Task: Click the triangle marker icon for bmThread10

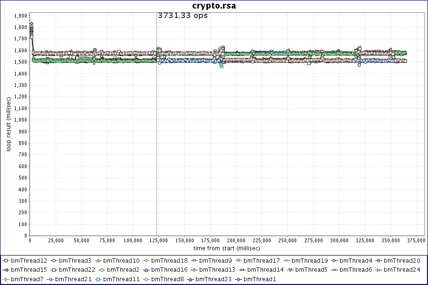Action: pyautogui.click(x=98, y=261)
